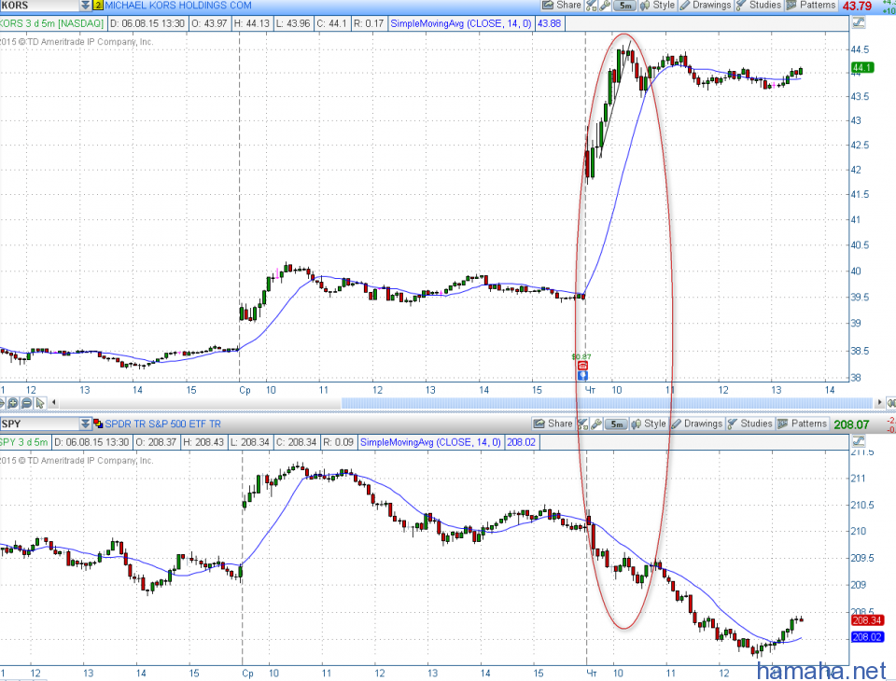Open the Patterns menu on KORS chart

point(811,6)
